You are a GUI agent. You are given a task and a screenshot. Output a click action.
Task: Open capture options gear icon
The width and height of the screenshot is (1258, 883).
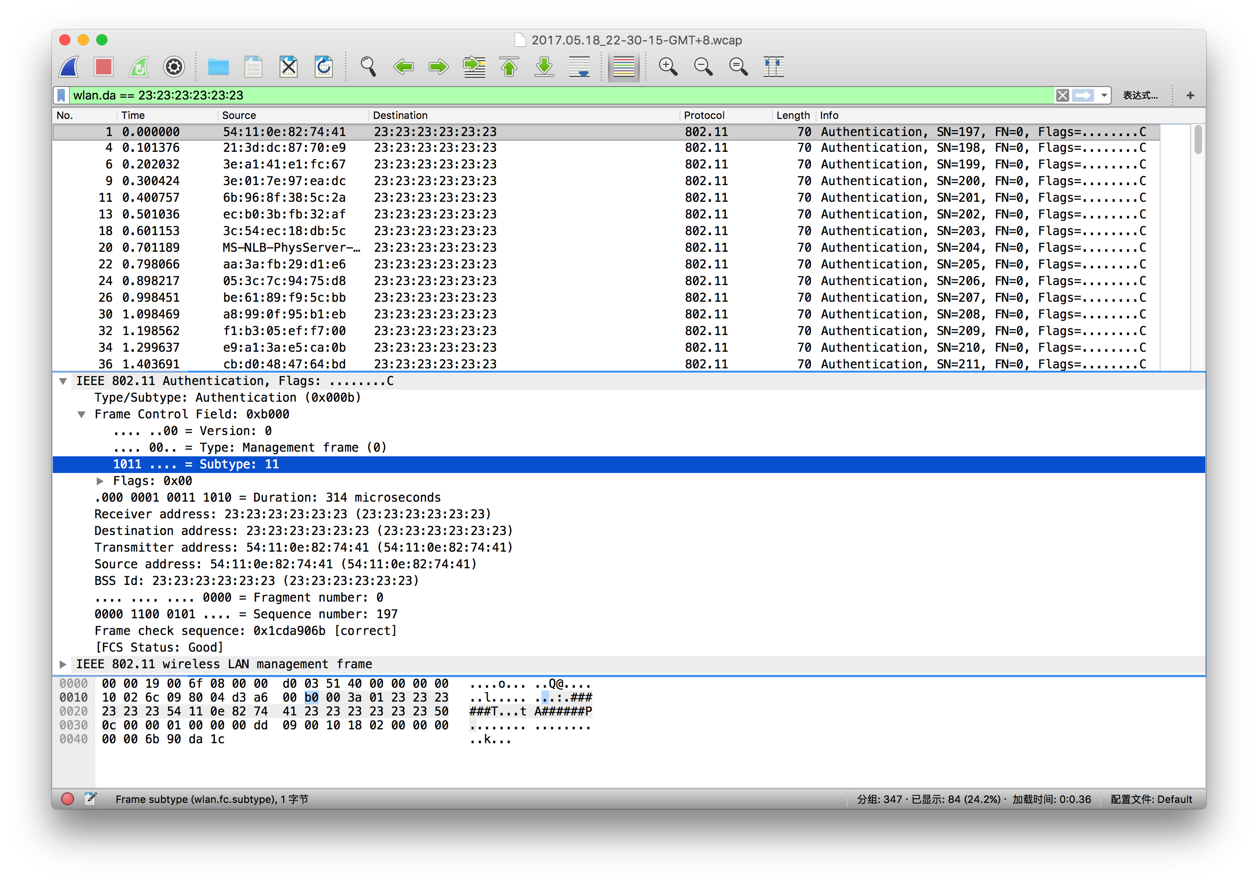coord(174,67)
